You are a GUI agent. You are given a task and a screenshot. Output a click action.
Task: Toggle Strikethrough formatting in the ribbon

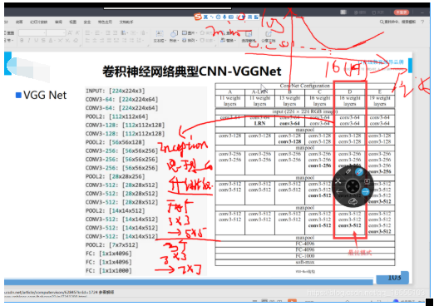43,41
